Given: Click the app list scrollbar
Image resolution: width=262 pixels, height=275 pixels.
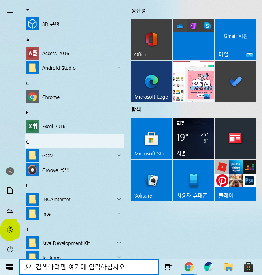Looking at the screenshot, I should (128, 28).
